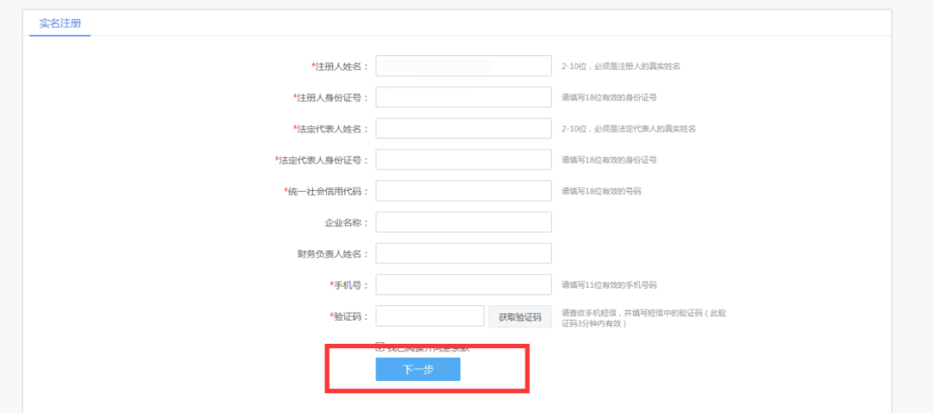This screenshot has height=413, width=934.
Task: Select hint text 请填写18位有效的号码
Action: 601,191
